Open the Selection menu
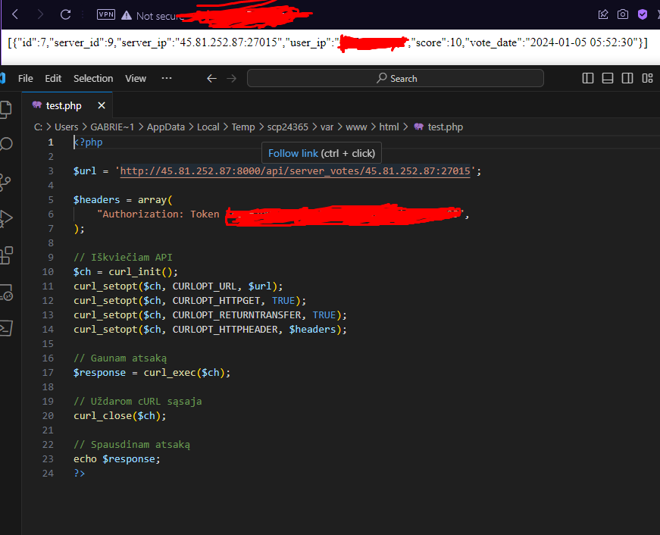Image resolution: width=660 pixels, height=535 pixels. [x=93, y=78]
